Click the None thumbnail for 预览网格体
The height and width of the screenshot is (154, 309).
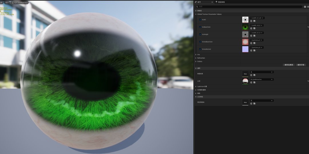click(x=245, y=102)
